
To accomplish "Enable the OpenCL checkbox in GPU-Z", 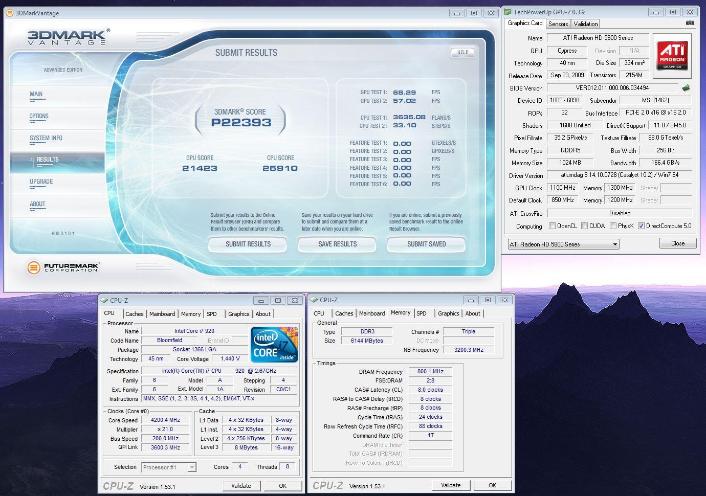I will coord(552,226).
